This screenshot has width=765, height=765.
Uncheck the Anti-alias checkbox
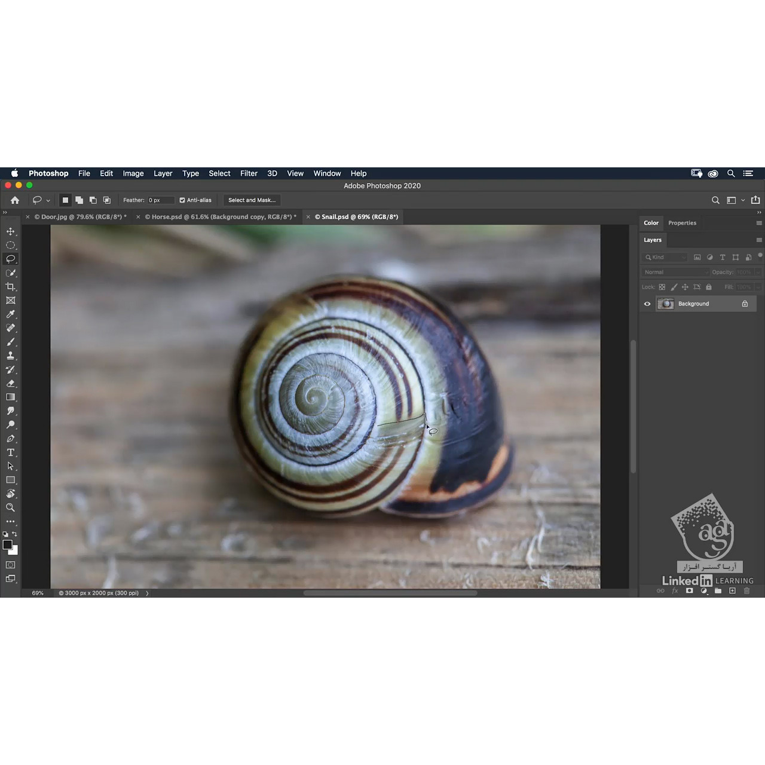(x=182, y=200)
